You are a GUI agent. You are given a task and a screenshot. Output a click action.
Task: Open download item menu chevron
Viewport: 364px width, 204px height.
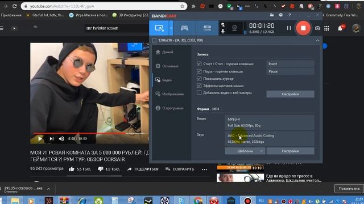(48, 189)
